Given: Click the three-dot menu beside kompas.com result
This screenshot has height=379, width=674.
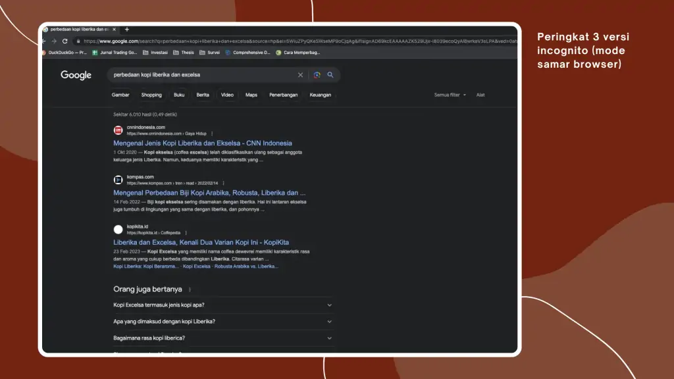Looking at the screenshot, I should [x=224, y=183].
